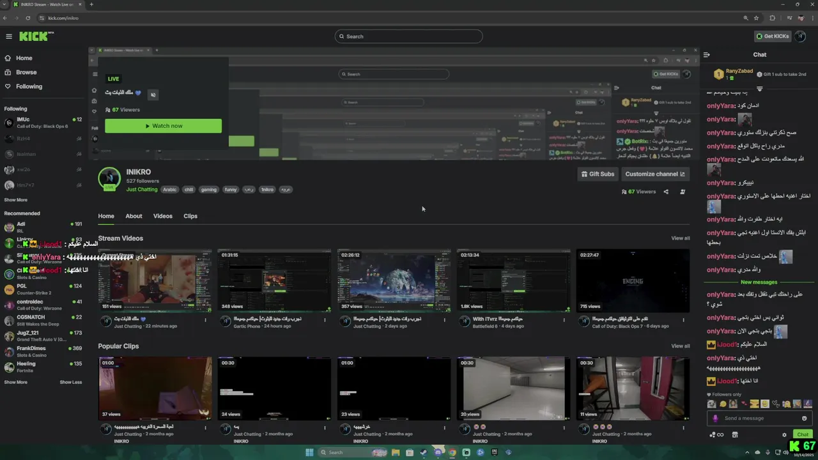818x460 pixels.
Task: Open File Explorer from the taskbar
Action: 396,452
